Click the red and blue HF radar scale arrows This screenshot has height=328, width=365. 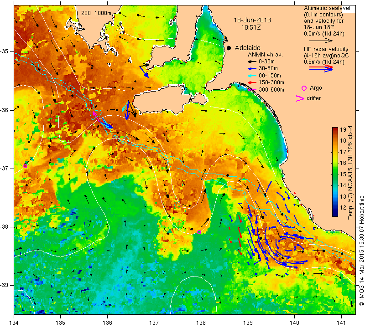pyautogui.click(x=321, y=68)
